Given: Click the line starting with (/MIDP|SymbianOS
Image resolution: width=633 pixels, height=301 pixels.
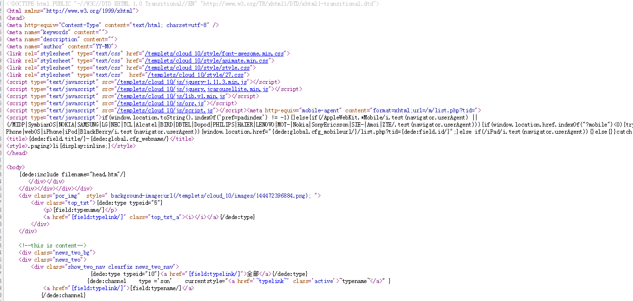Looking at the screenshot, I should (x=320, y=125).
